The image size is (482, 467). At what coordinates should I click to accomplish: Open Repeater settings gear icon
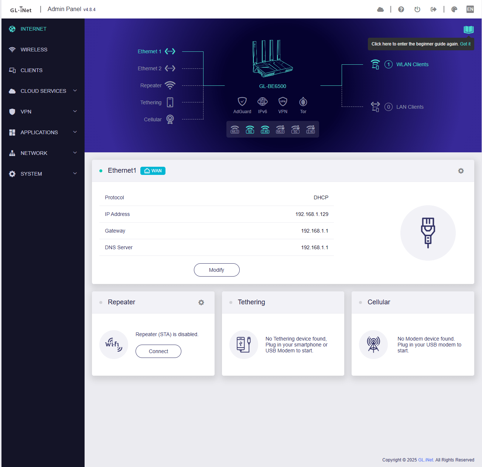201,302
